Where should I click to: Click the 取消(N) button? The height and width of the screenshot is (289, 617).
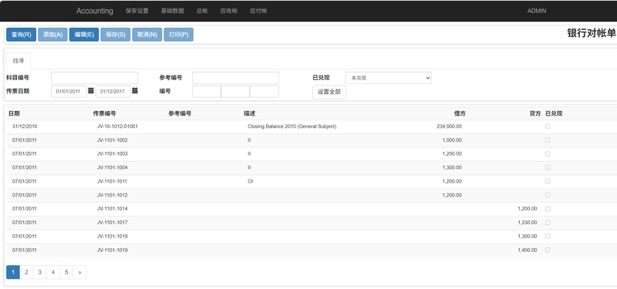click(147, 35)
